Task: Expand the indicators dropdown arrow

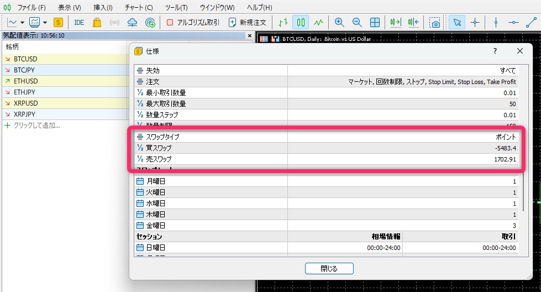Action: pos(45,23)
